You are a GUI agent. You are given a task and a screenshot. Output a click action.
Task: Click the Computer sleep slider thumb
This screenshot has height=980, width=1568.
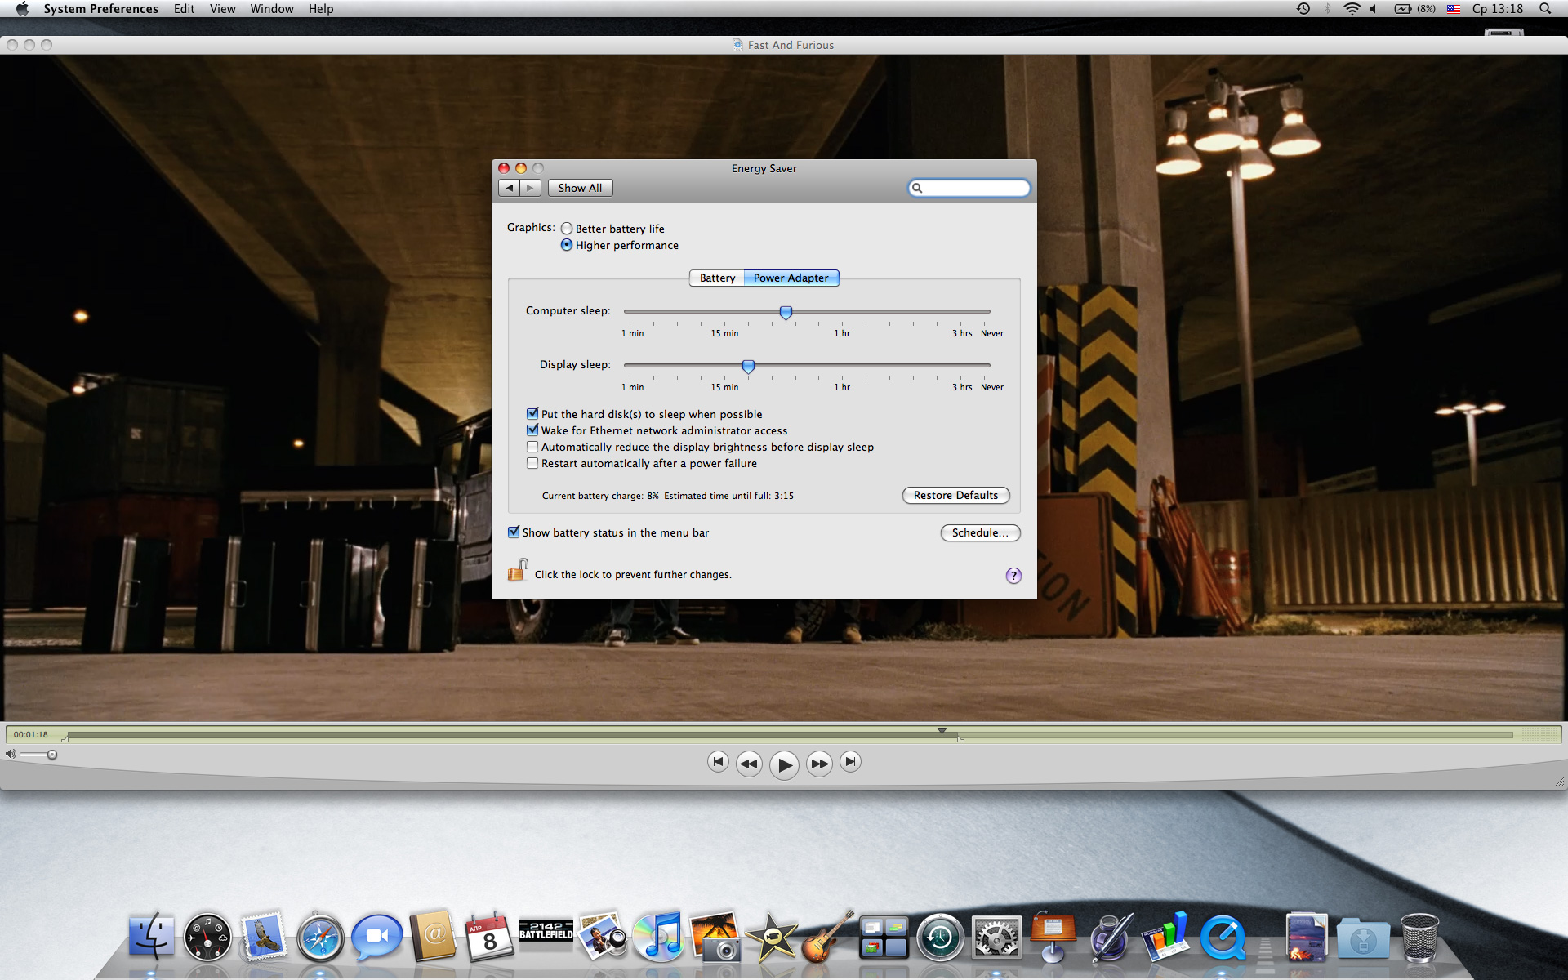pyautogui.click(x=786, y=313)
